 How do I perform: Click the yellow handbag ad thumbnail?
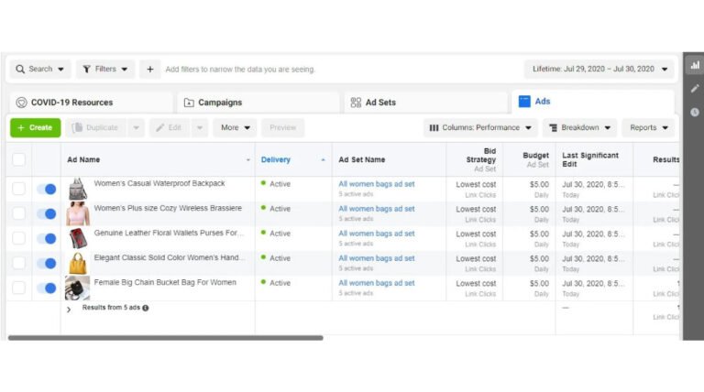[x=77, y=264]
